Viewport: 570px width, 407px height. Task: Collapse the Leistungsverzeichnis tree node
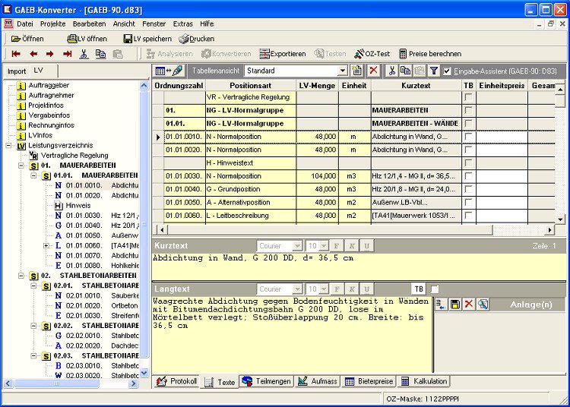8,145
